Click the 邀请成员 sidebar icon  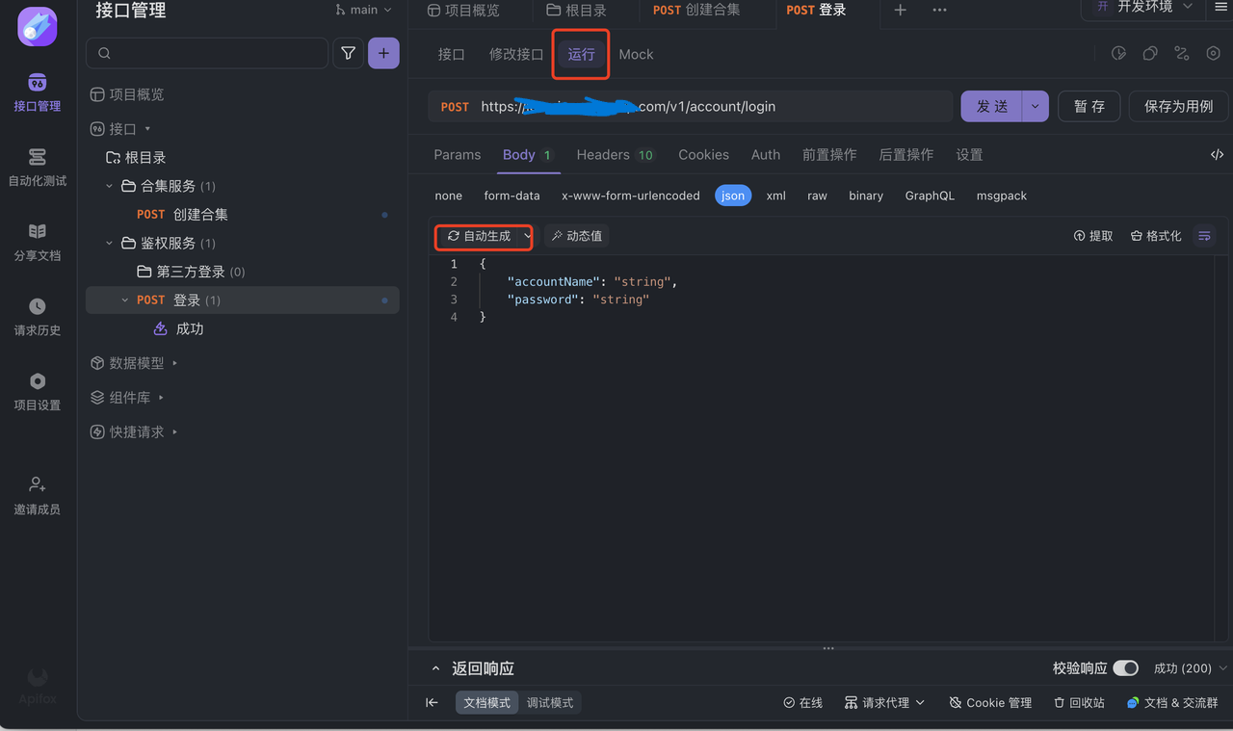[37, 493]
